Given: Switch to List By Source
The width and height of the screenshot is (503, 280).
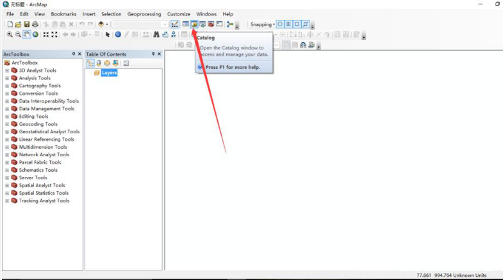Looking at the screenshot, I should [x=99, y=63].
